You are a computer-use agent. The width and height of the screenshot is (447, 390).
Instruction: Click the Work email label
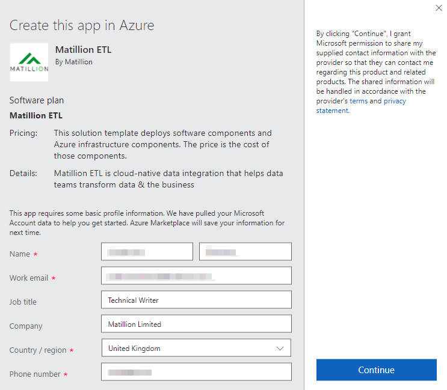29,278
